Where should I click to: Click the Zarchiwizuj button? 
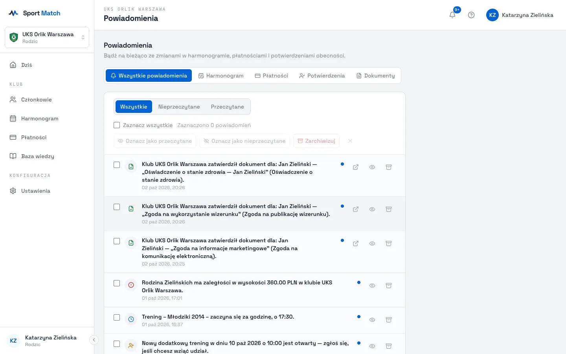pyautogui.click(x=316, y=141)
